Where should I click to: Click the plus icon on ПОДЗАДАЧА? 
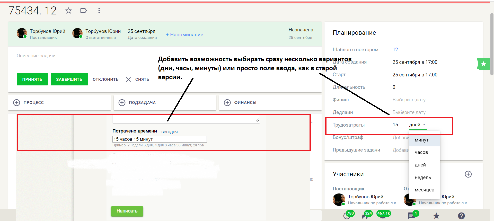pos(122,103)
